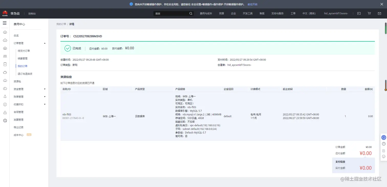This screenshot has height=187, width=387.
Task: Focus the 搜索 search input field
Action: 171,14
